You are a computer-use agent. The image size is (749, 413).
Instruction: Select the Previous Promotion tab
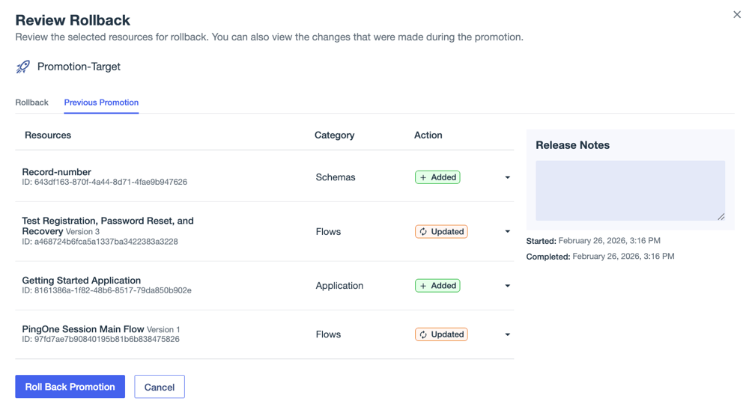tap(101, 103)
